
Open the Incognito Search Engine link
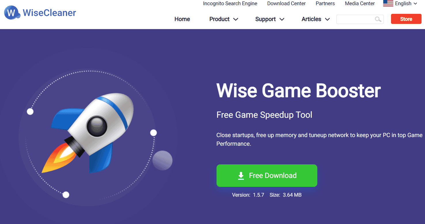[x=230, y=3]
